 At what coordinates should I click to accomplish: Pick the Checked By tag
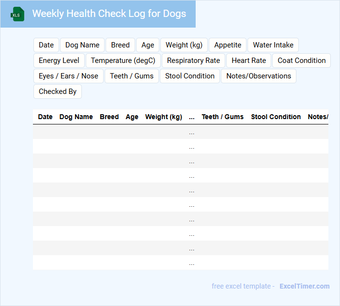58,92
